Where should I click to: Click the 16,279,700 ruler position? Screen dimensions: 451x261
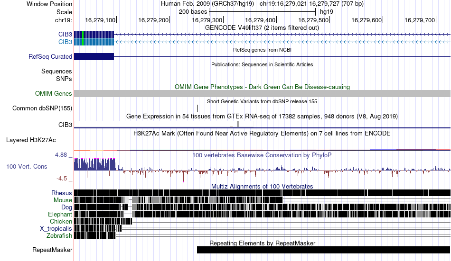pyautogui.click(x=420, y=20)
